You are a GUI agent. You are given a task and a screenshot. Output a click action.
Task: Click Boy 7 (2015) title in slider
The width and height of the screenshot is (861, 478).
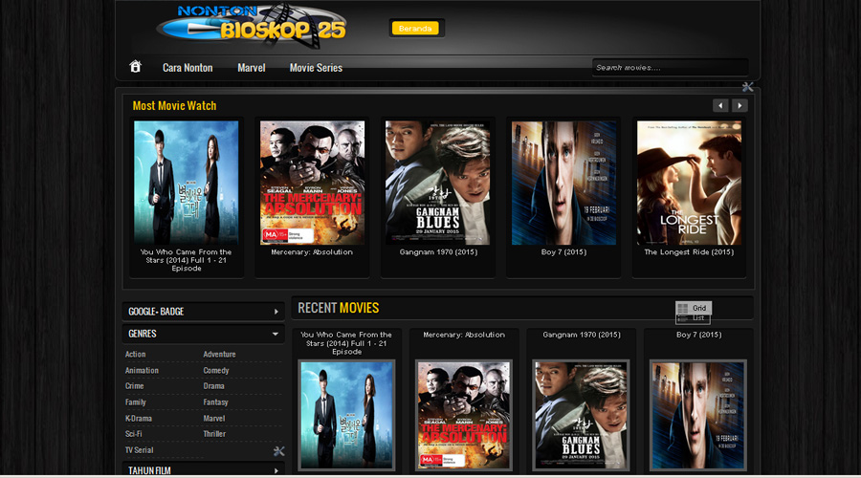pos(563,252)
